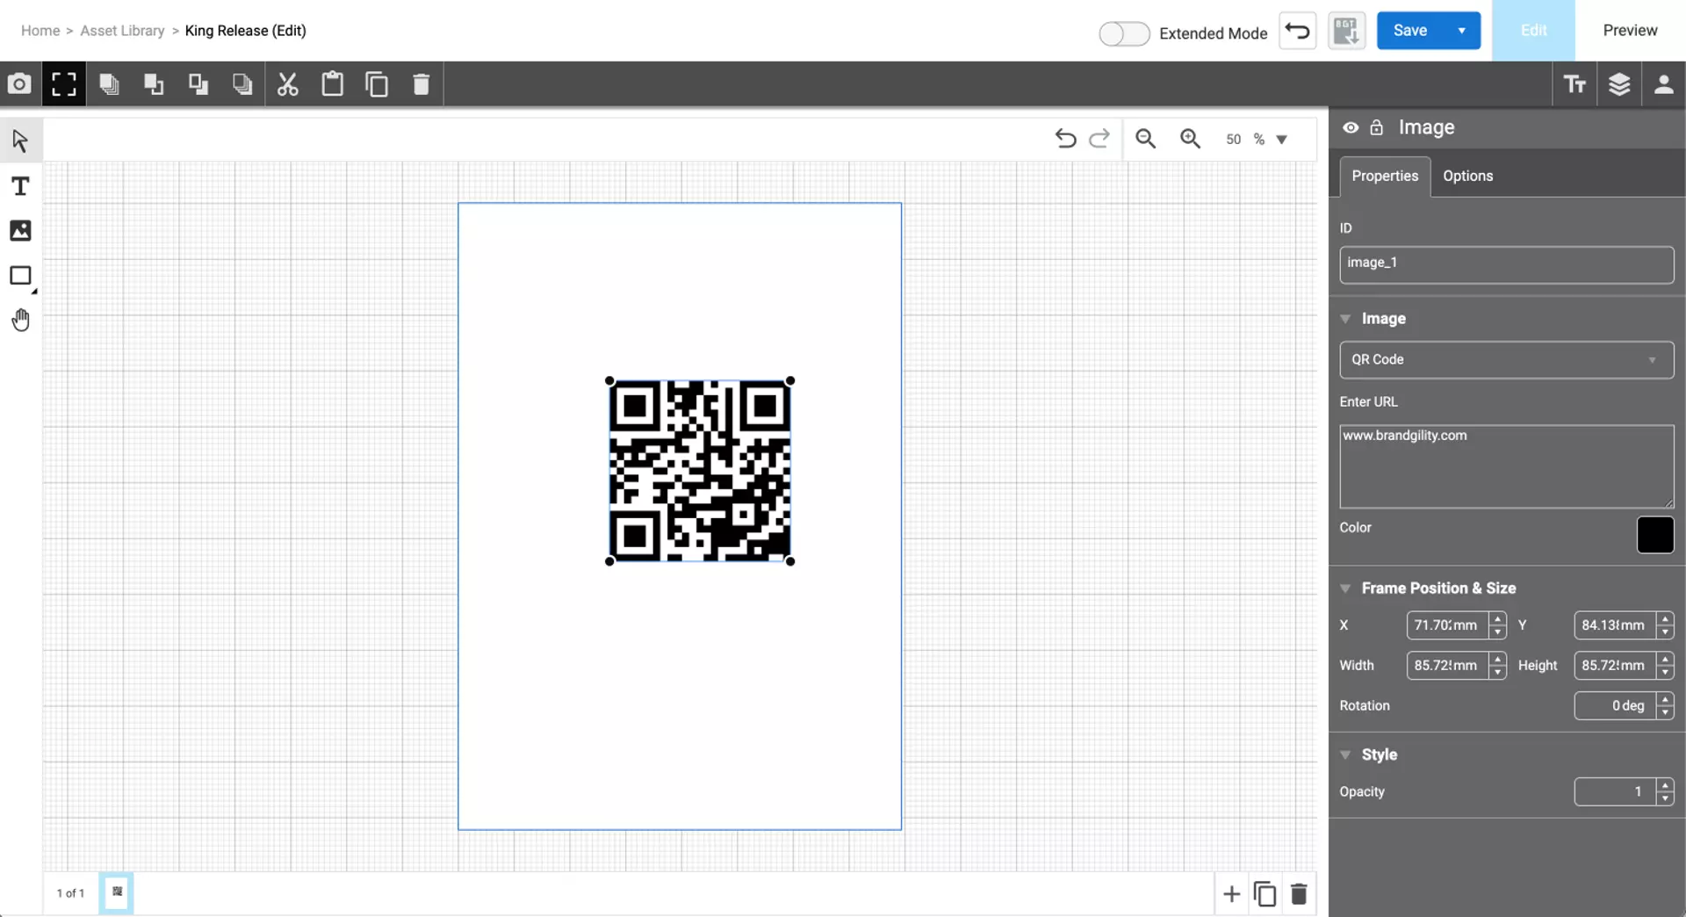
Task: Toggle the fit-to-frame brackets tool
Action: pyautogui.click(x=64, y=84)
